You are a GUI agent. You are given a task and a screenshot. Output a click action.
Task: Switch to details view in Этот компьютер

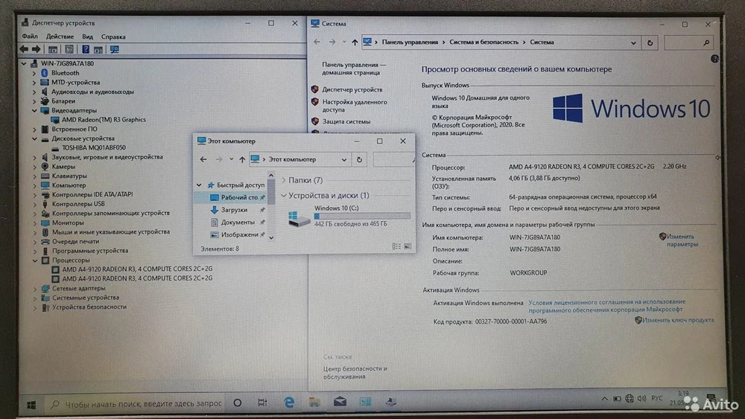(x=396, y=246)
